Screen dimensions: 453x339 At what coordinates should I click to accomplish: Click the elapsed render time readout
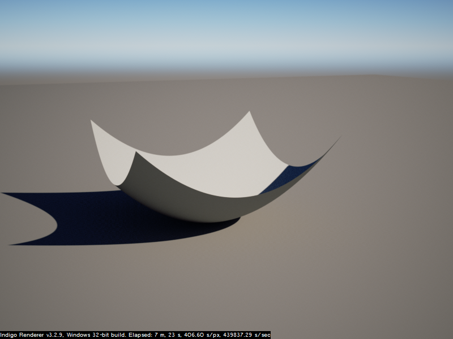coord(157,335)
